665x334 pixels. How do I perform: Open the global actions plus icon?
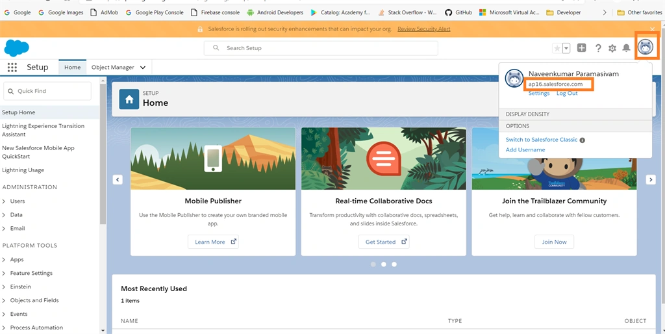(x=581, y=48)
